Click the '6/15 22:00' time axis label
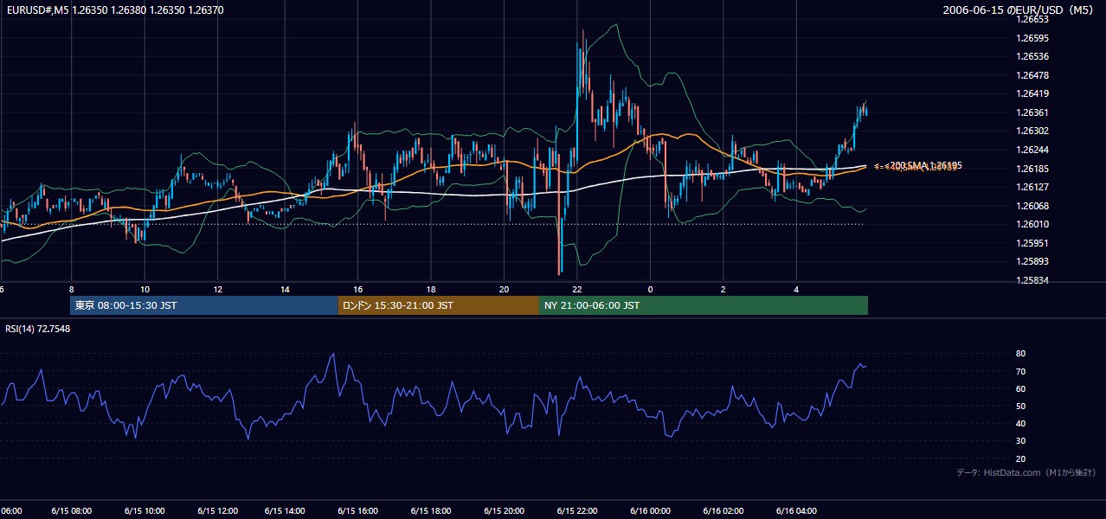Screen dimensions: 1106x519 577,510
